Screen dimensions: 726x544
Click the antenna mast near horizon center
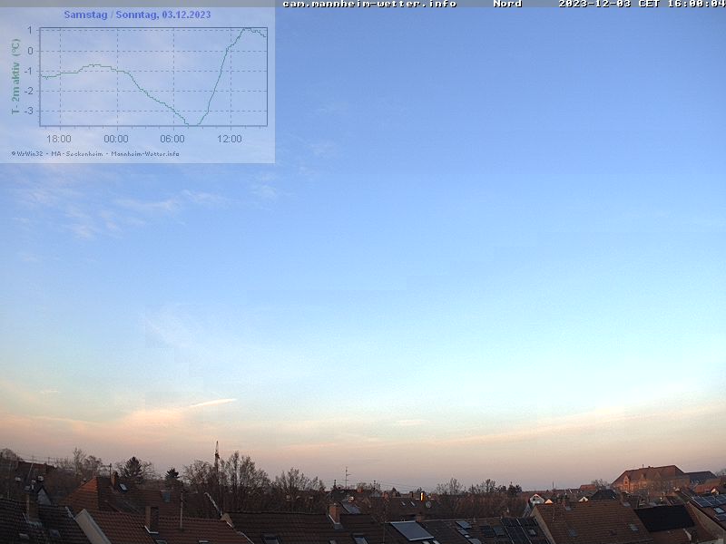346,476
